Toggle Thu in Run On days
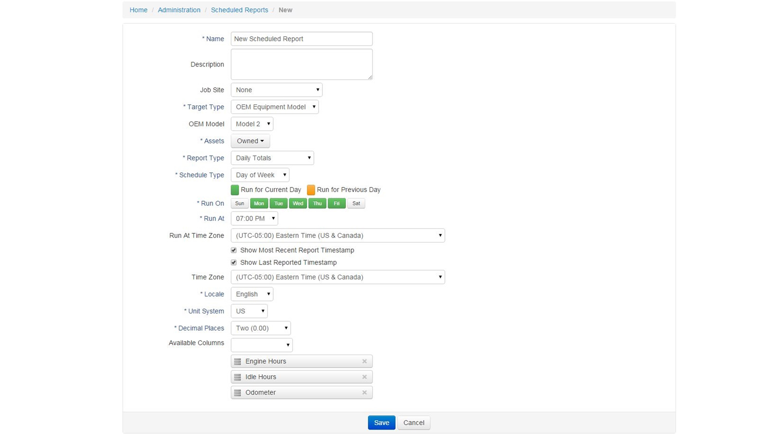This screenshot has height=434, width=772. [317, 203]
